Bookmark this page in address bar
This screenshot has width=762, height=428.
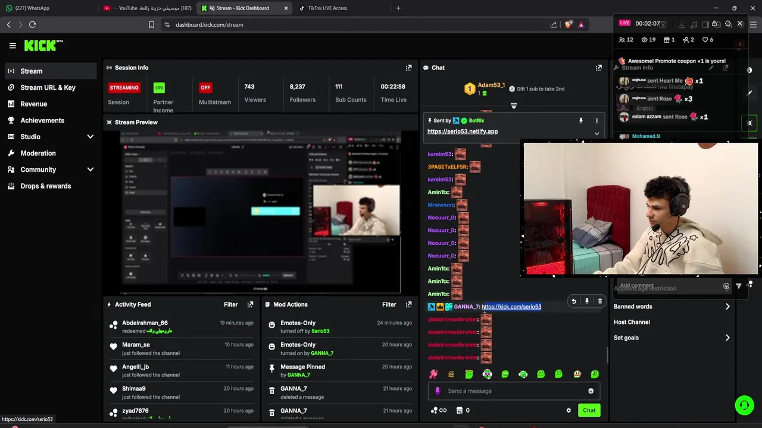(x=151, y=24)
